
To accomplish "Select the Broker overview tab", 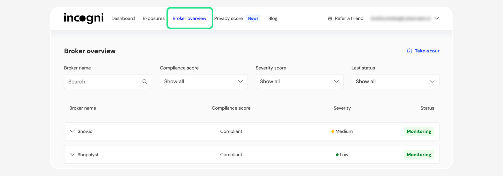I will pos(189,18).
